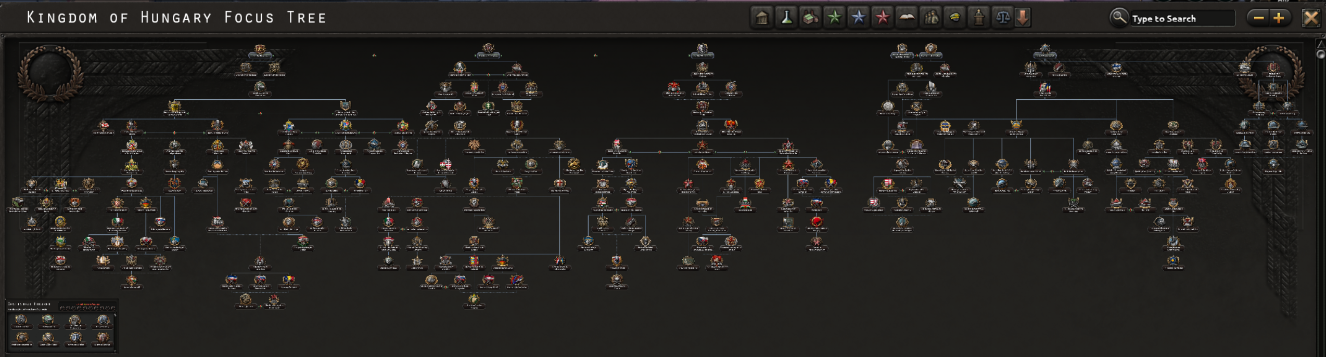Viewport: 1326px width, 357px height.
Task: Click the orange down arrow button
Action: point(1023,18)
